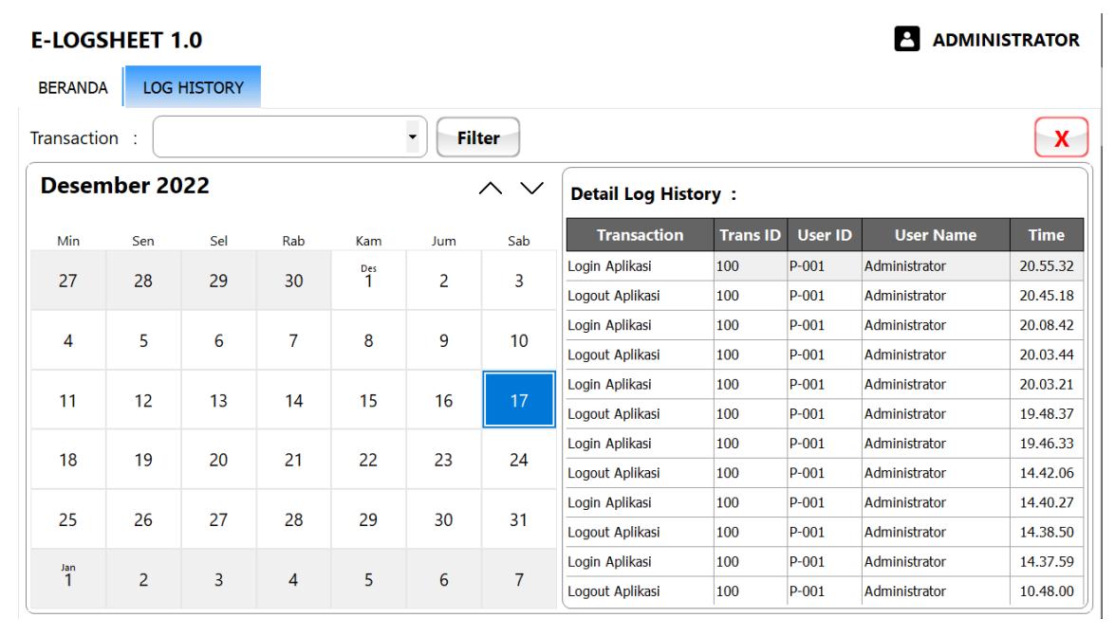Viewport: 1115px width, 636px height.
Task: Choose Des 1 in the calendar
Action: tap(368, 280)
